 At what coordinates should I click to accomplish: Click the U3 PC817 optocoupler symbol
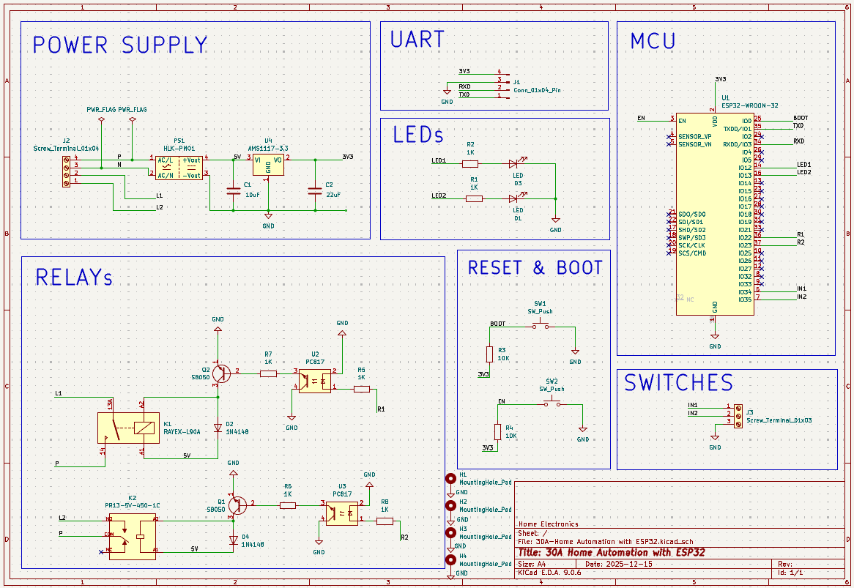(x=342, y=513)
